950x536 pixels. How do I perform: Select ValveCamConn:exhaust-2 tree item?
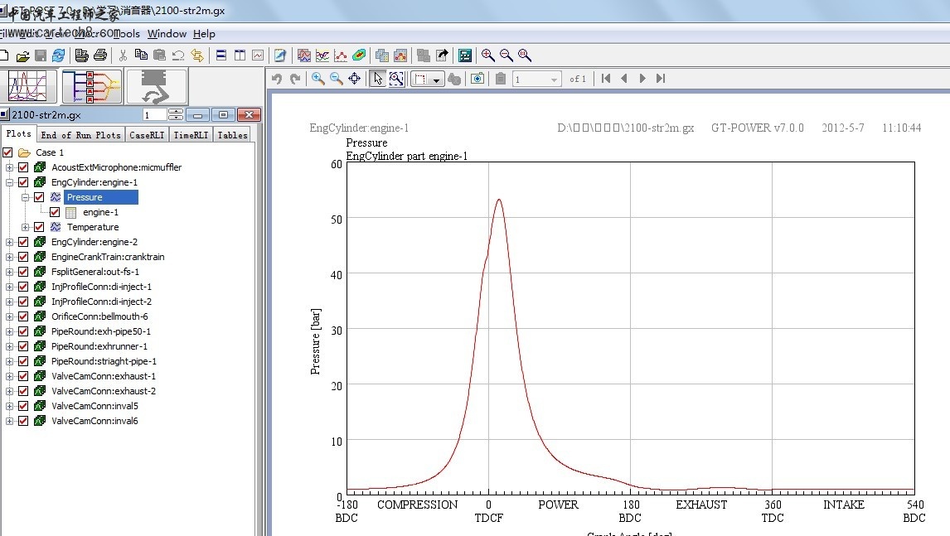(x=104, y=391)
